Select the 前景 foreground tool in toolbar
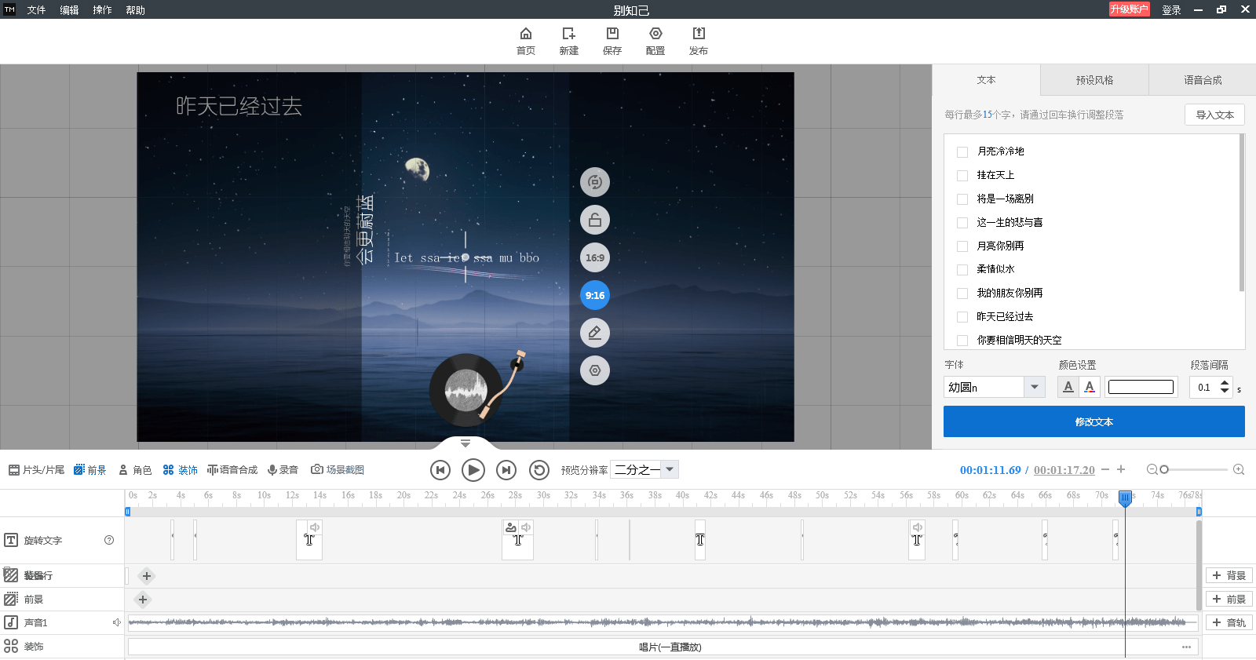The height and width of the screenshot is (660, 1256). pyautogui.click(x=90, y=469)
